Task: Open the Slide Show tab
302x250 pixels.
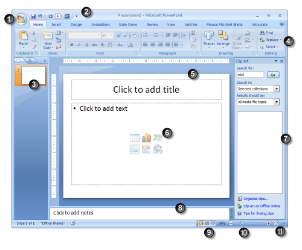Action: click(128, 25)
